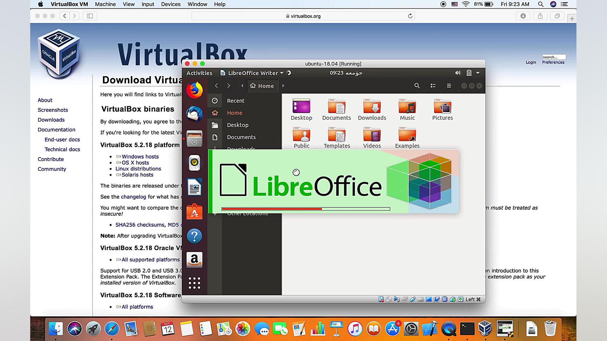607x341 pixels.
Task: Open the Videos folder
Action: (372, 137)
